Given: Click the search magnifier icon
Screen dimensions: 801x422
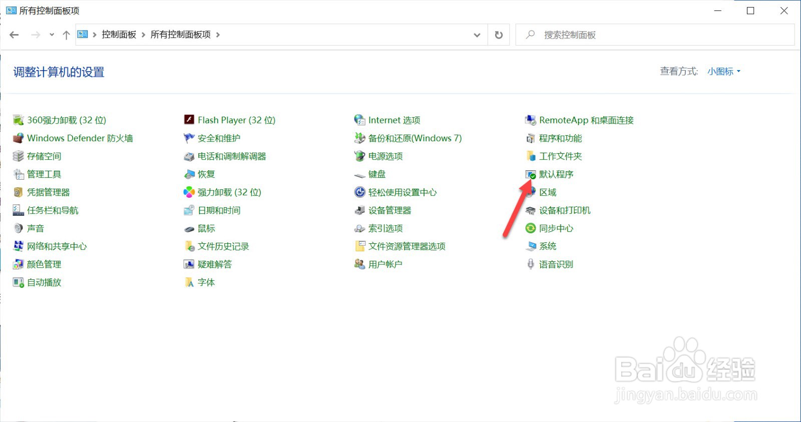Looking at the screenshot, I should click(x=530, y=35).
